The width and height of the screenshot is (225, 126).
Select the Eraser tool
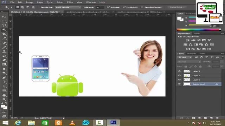coord(4,60)
